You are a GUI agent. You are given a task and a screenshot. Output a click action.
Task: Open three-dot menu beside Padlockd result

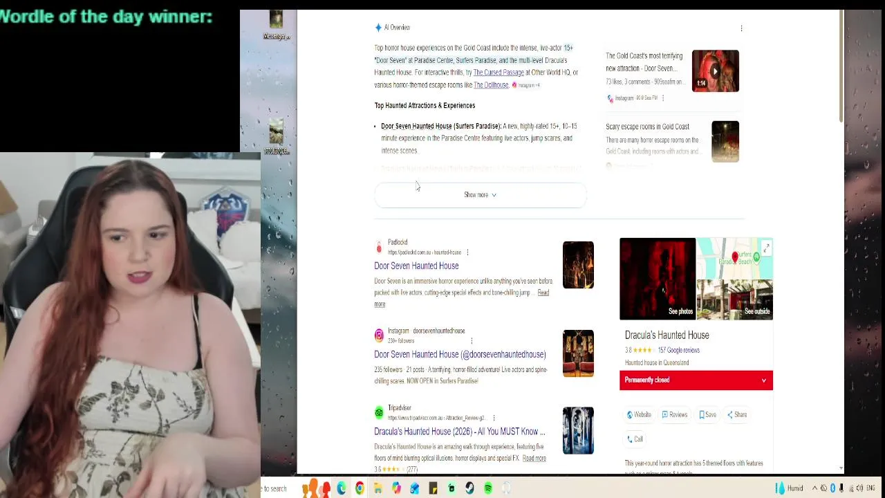pyautogui.click(x=467, y=252)
